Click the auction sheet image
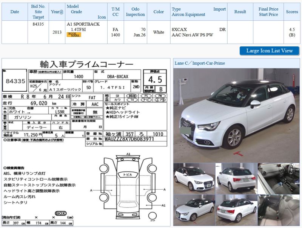The height and width of the screenshot is (228, 302). click(86, 142)
